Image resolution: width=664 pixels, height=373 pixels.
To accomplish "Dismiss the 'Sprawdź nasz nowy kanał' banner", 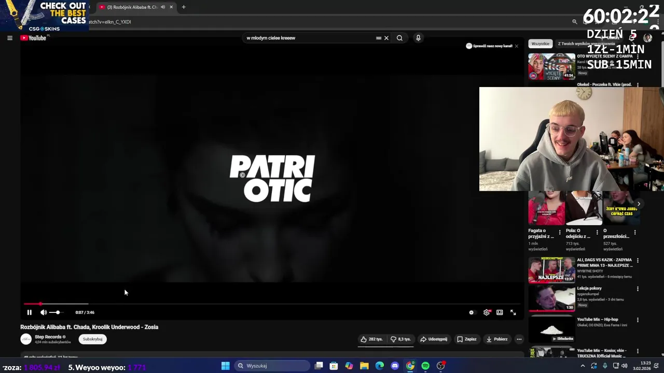I will pyautogui.click(x=516, y=46).
